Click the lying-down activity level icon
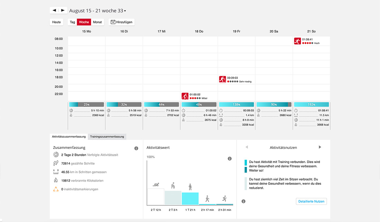Image resolution: width=380 pixels, height=222 pixels. pyautogui.click(x=156, y=185)
